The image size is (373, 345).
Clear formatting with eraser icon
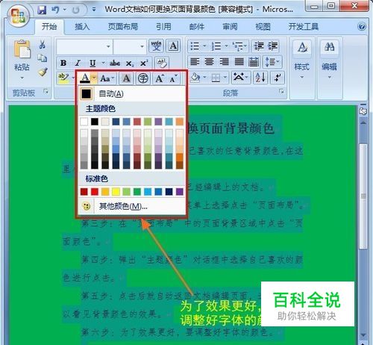162,63
